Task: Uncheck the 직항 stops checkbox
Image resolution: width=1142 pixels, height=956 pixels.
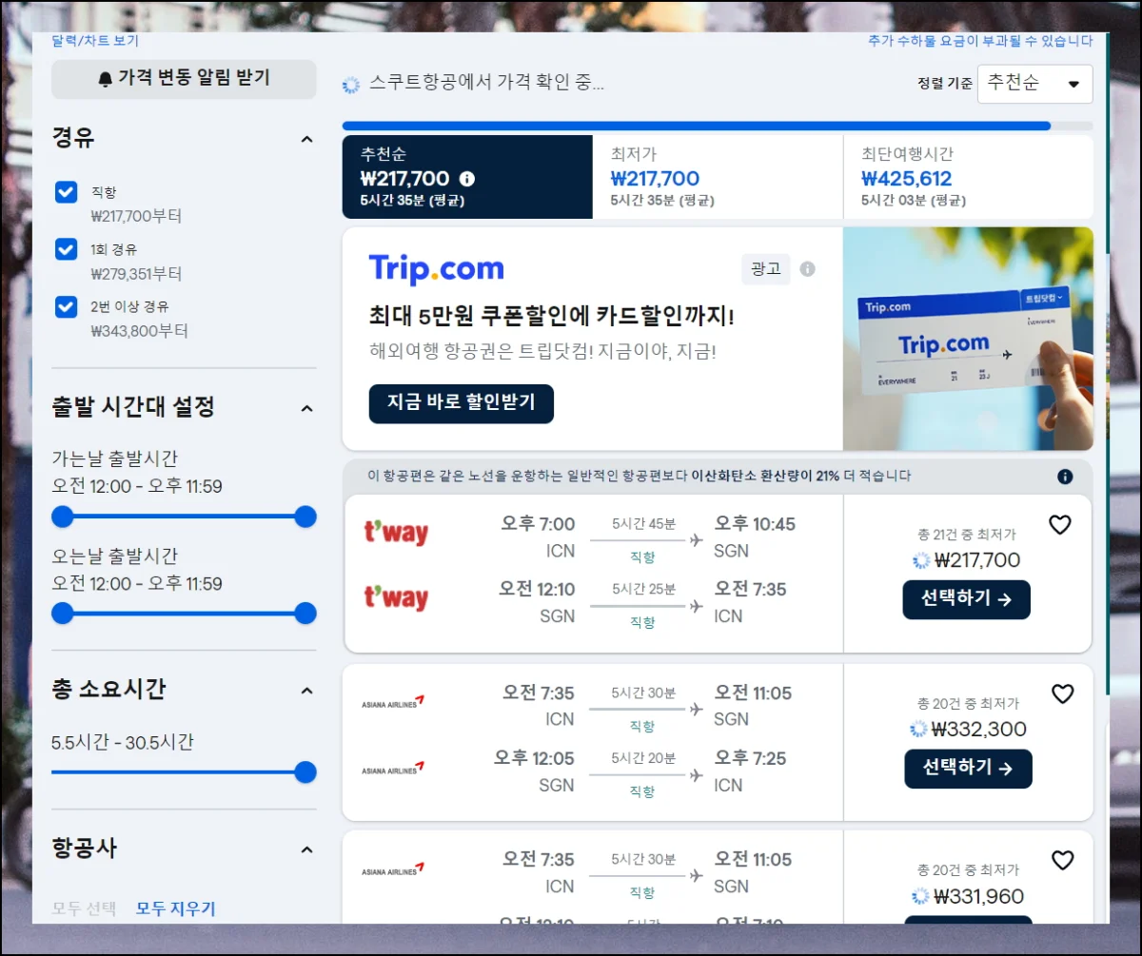Action: [x=66, y=192]
